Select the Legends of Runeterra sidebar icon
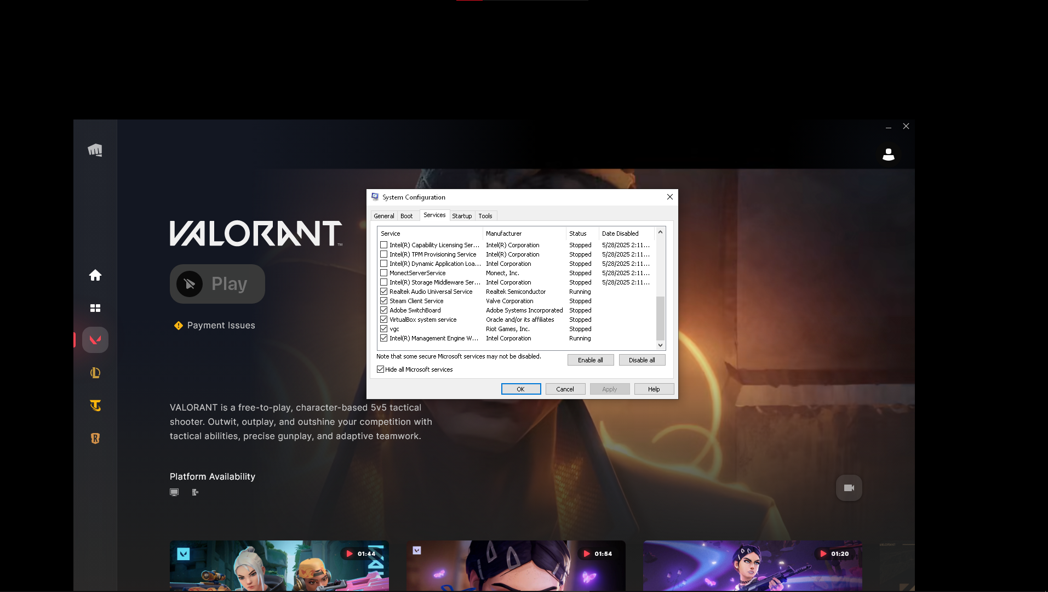This screenshot has width=1048, height=592. coord(95,439)
